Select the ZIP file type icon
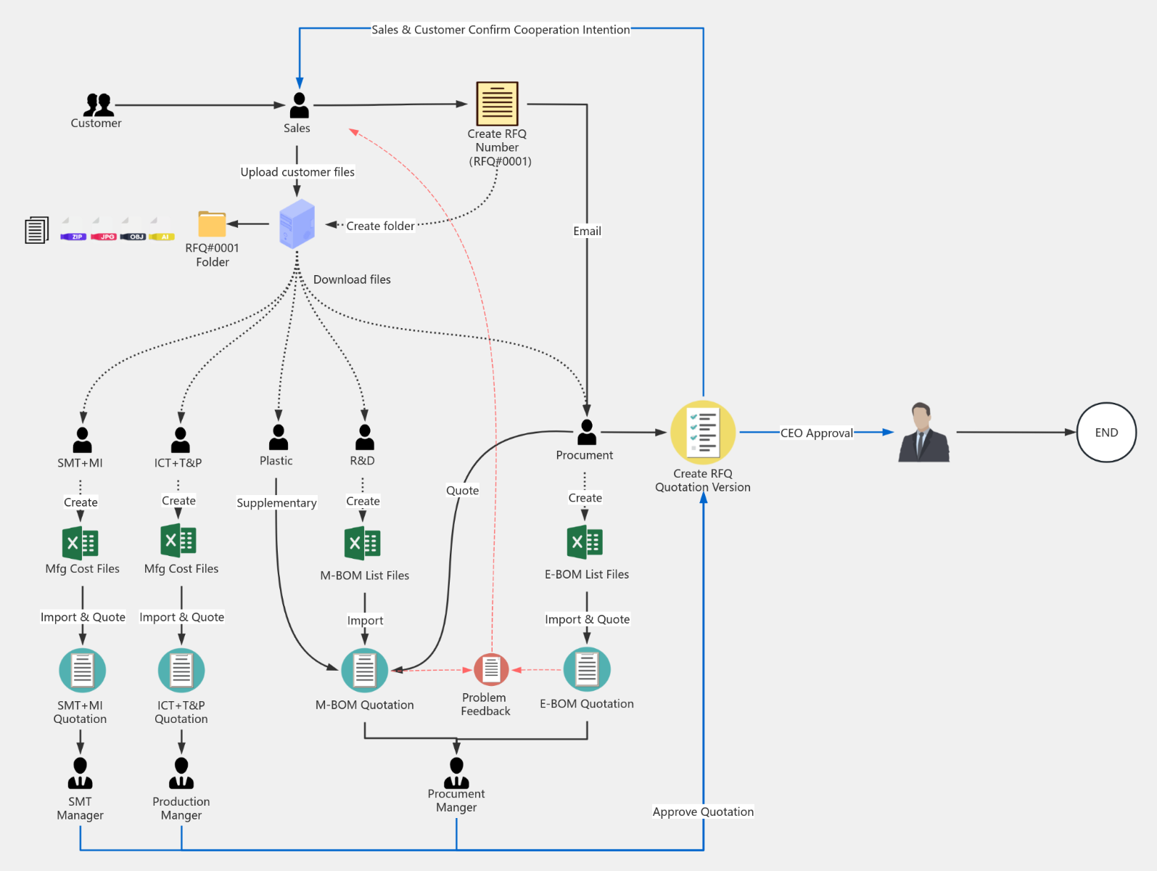This screenshot has height=871, width=1157. pyautogui.click(x=73, y=229)
